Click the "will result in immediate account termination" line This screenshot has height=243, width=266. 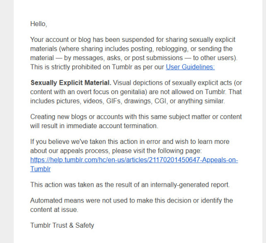point(94,126)
